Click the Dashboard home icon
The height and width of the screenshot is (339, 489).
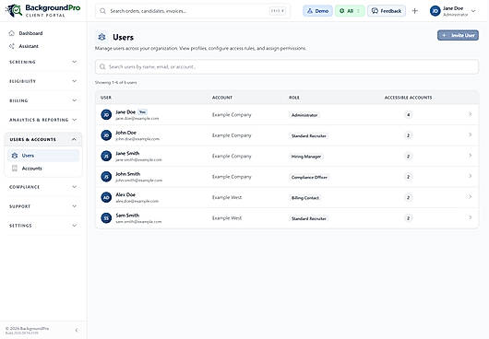(12, 33)
